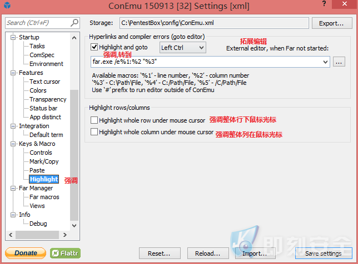
Task: Select the ComSpec settings page
Action: pyautogui.click(x=42, y=55)
